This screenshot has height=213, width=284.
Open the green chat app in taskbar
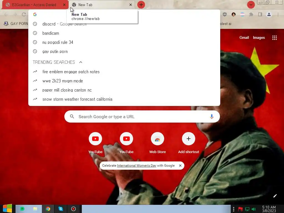click(x=22, y=209)
